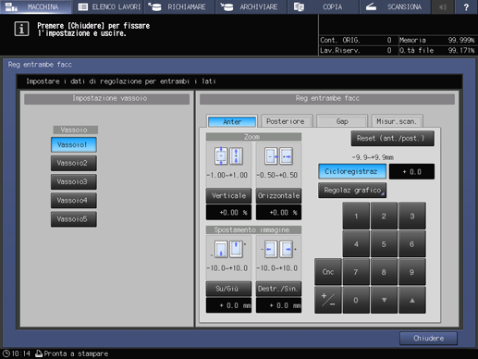Image resolution: width=478 pixels, height=359 pixels.
Task: Open help with the question mark icon
Action: (466, 6)
